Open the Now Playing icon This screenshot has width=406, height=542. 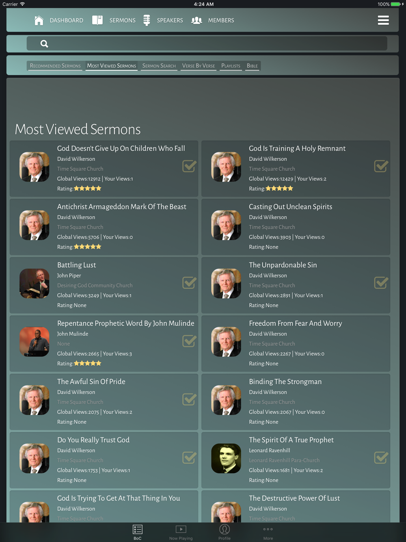point(181,529)
